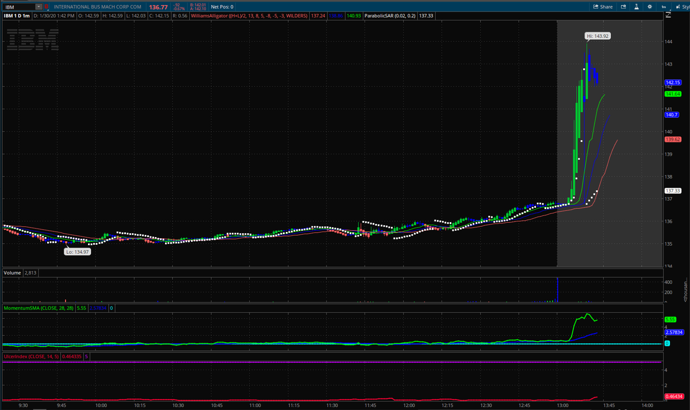The height and width of the screenshot is (410, 690).
Task: Click the B: 142.01 bid quote
Action: [197, 5]
